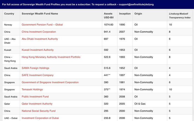Click Investment Corporation of Dubai link
This screenshot has width=194, height=121.
(40, 118)
